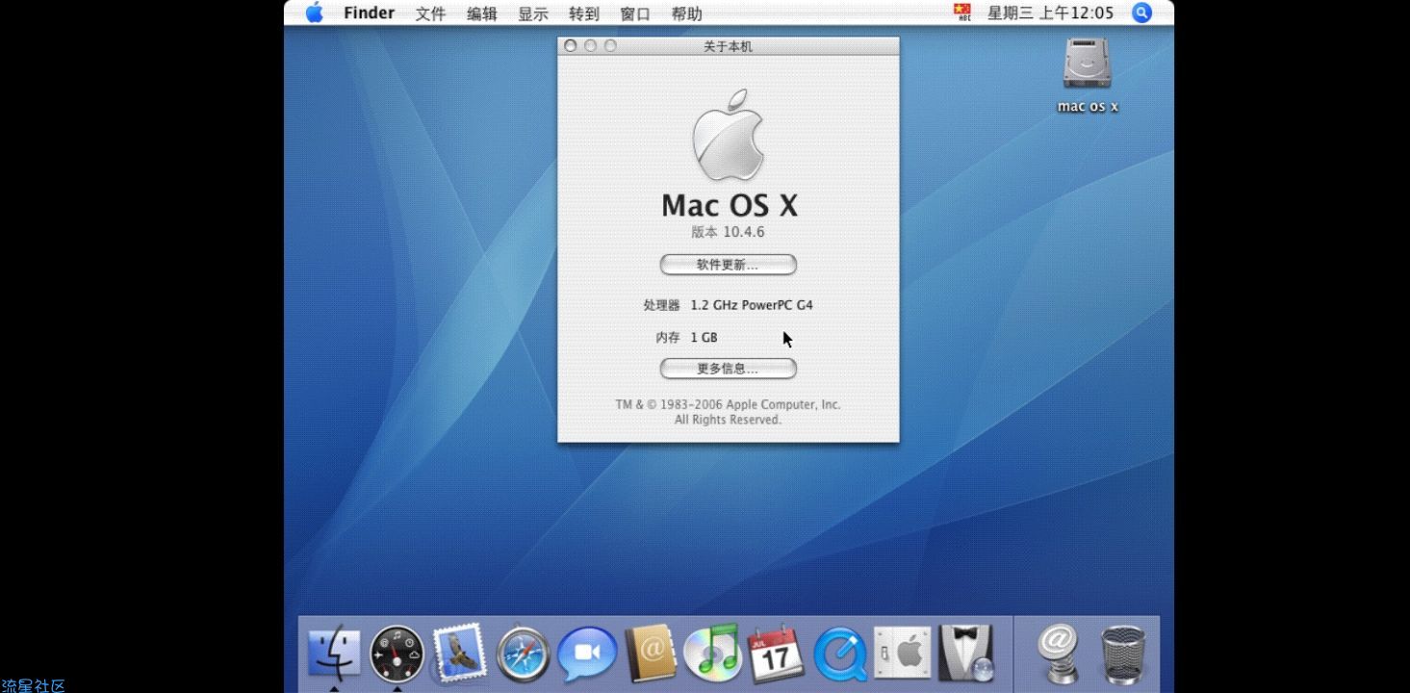The image size is (1410, 693).
Task: Open System Preferences icon in the Dock
Action: point(902,654)
